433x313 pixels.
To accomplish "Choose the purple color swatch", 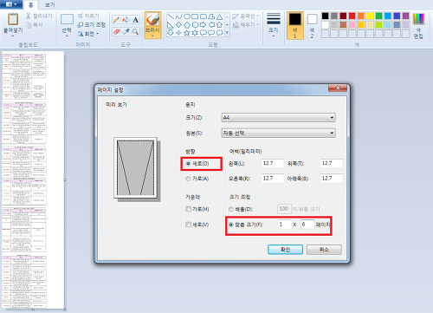I will (405, 16).
